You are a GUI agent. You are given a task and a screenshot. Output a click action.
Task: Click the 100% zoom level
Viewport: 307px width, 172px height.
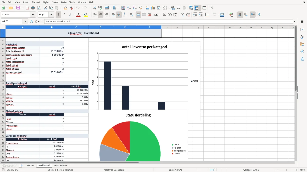click(x=303, y=170)
